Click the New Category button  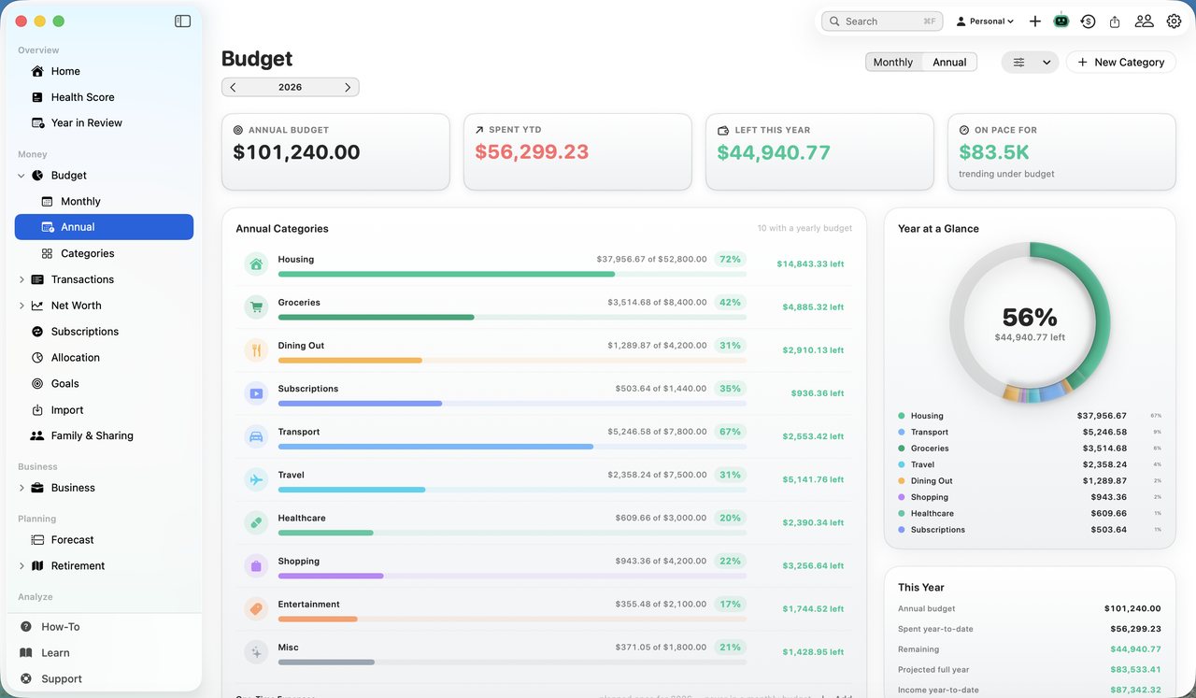[x=1120, y=62]
